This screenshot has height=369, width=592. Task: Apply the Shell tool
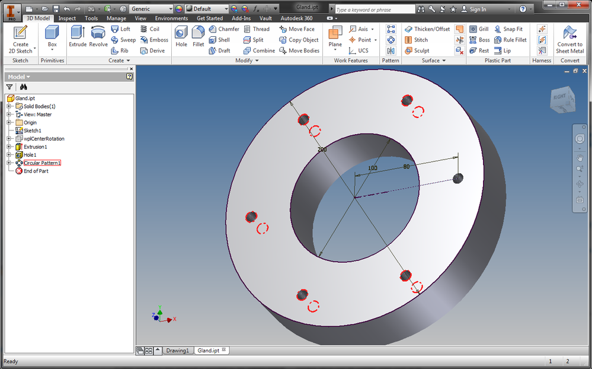coord(219,40)
